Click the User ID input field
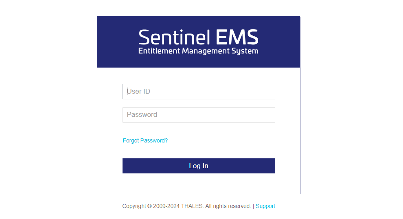This screenshot has height=219, width=403. coord(199,92)
